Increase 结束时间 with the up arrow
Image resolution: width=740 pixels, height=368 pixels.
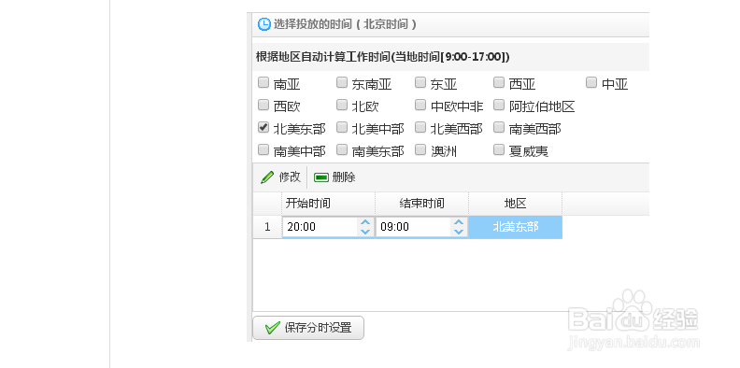[458, 222]
